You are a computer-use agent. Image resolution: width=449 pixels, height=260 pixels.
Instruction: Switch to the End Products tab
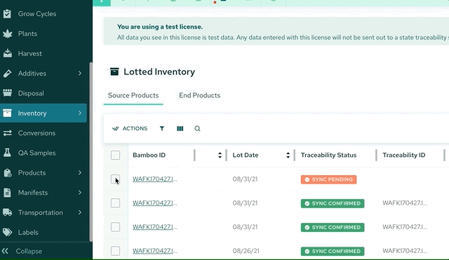coord(199,95)
